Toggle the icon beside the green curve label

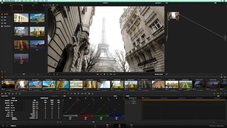coord(108,98)
